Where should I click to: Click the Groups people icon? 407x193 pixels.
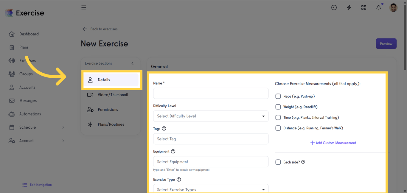click(12, 74)
